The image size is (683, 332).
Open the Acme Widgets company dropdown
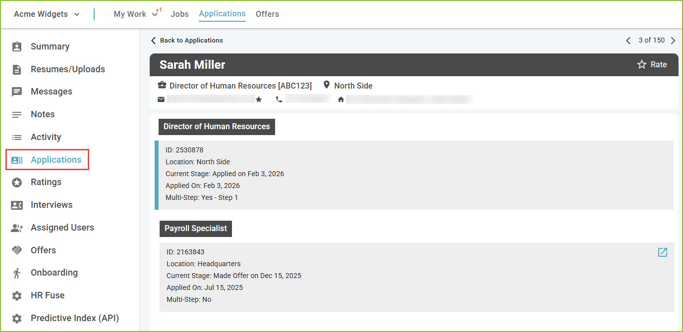[x=47, y=14]
